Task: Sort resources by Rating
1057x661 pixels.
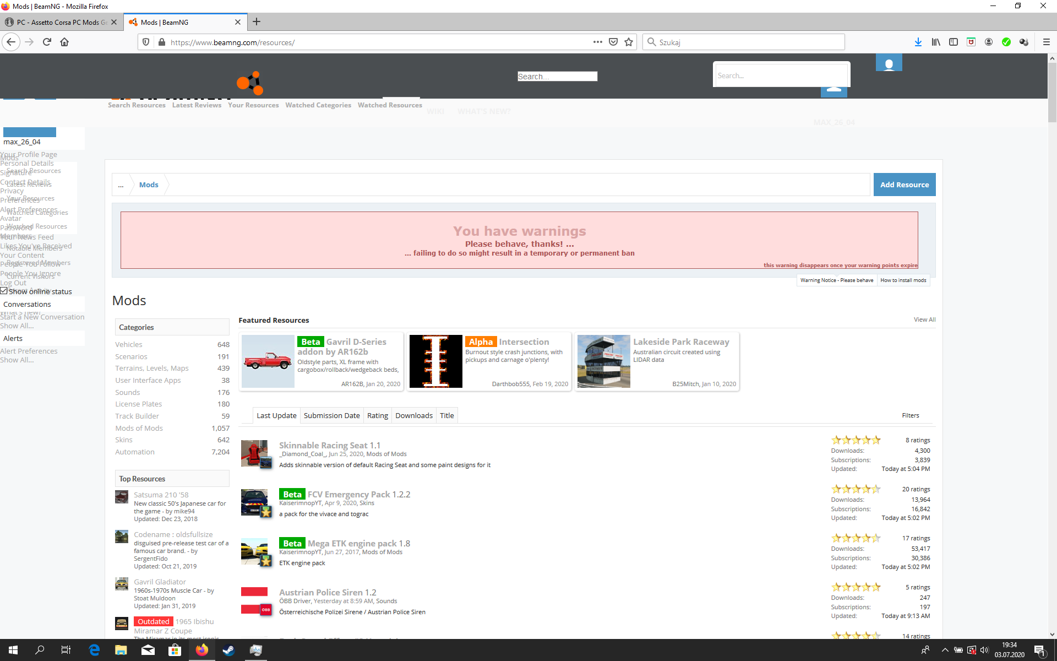Action: coord(378,415)
